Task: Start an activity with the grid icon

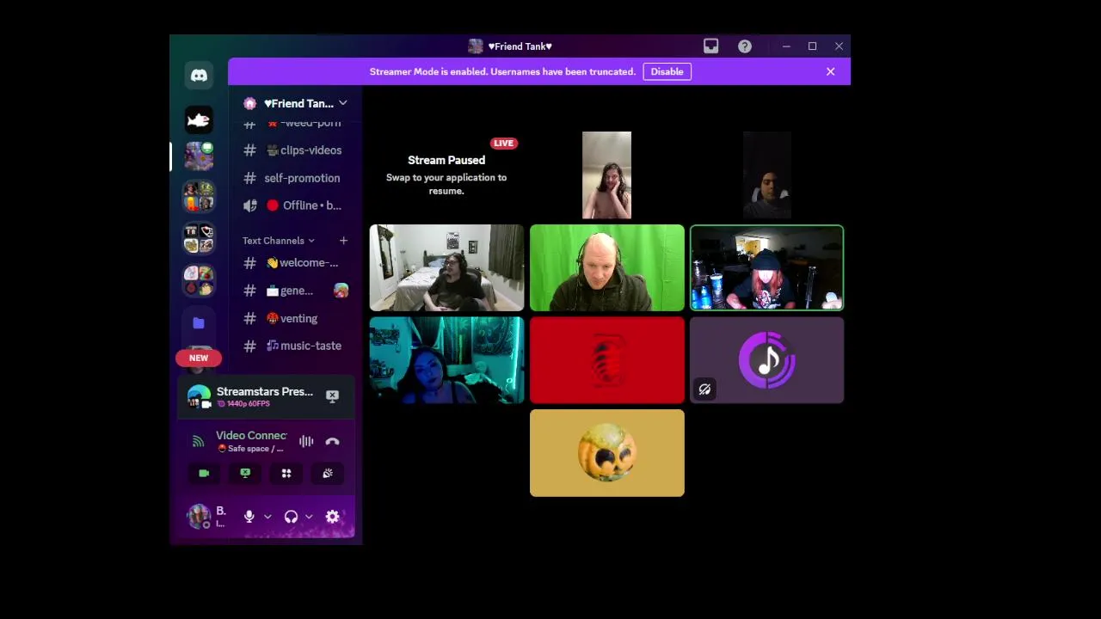Action: (x=286, y=474)
